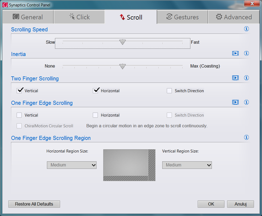The image size is (262, 216).
Task: Toggle ChiralMotion Circular Scroll checkbox
Action: pyautogui.click(x=19, y=126)
